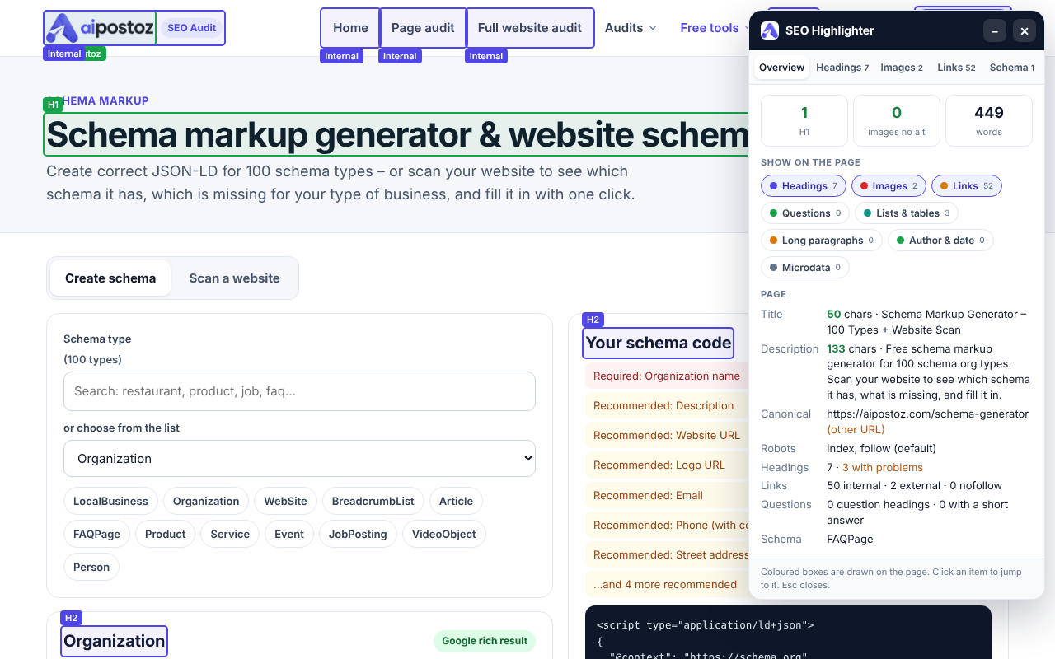Screen dimensions: 1055x659
Task: Toggle the Headings highlight chip
Action: [x=804, y=186]
